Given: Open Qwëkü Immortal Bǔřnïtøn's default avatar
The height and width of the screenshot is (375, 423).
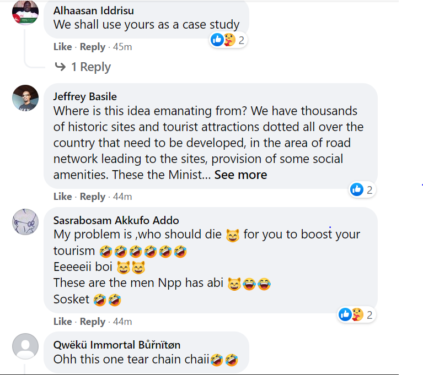Looking at the screenshot, I should tap(25, 346).
